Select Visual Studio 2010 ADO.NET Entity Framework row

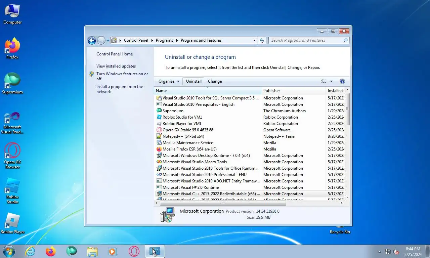250,181
